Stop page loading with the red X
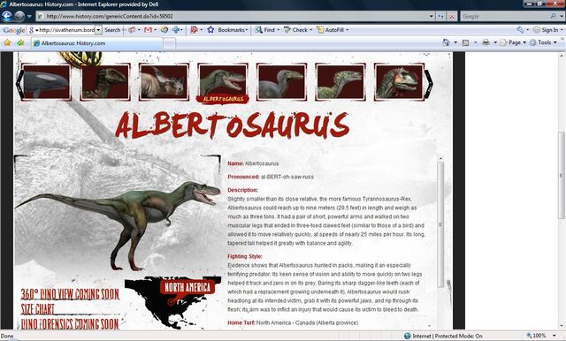This screenshot has width=566, height=341. pos(452,16)
